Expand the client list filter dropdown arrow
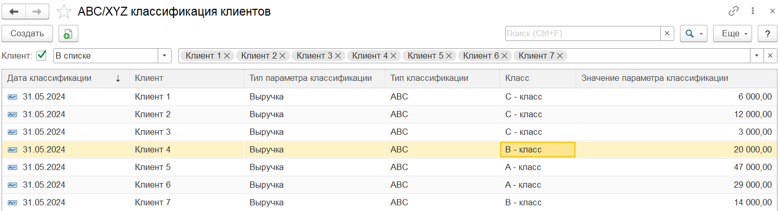This screenshot has height=211, width=778. (757, 55)
